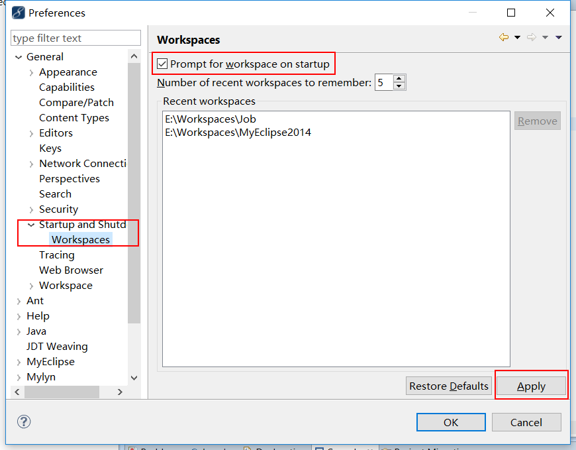Click tree horizontal scroll left arrow
576x450 pixels.
[17, 392]
